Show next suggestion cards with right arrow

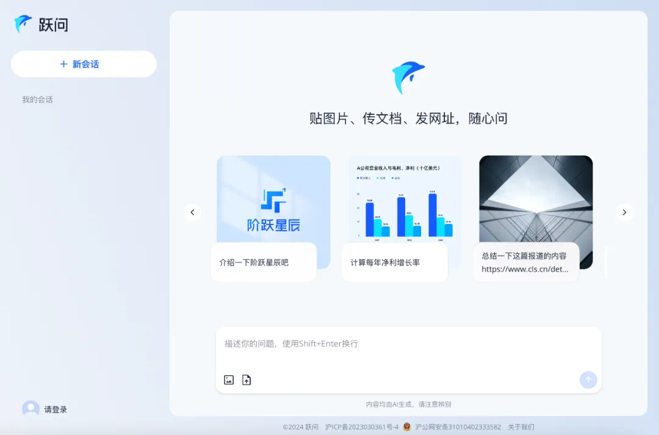coord(625,212)
